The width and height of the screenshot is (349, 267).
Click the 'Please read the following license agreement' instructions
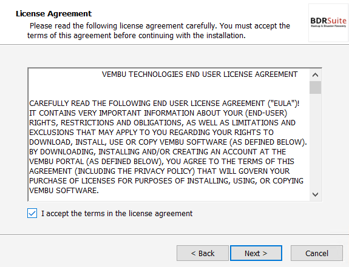click(x=158, y=31)
